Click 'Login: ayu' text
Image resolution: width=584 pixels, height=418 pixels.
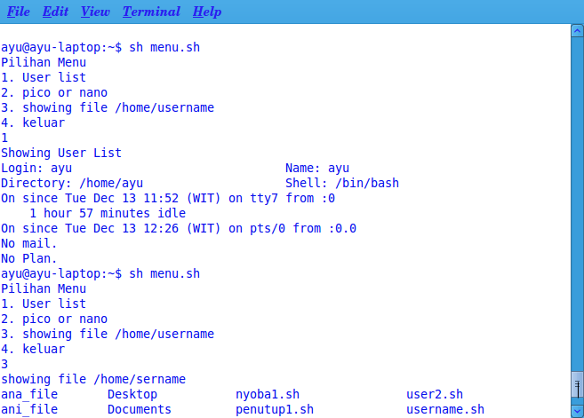coord(36,168)
